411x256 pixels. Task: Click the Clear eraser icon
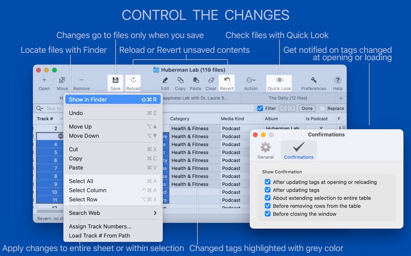tap(211, 80)
